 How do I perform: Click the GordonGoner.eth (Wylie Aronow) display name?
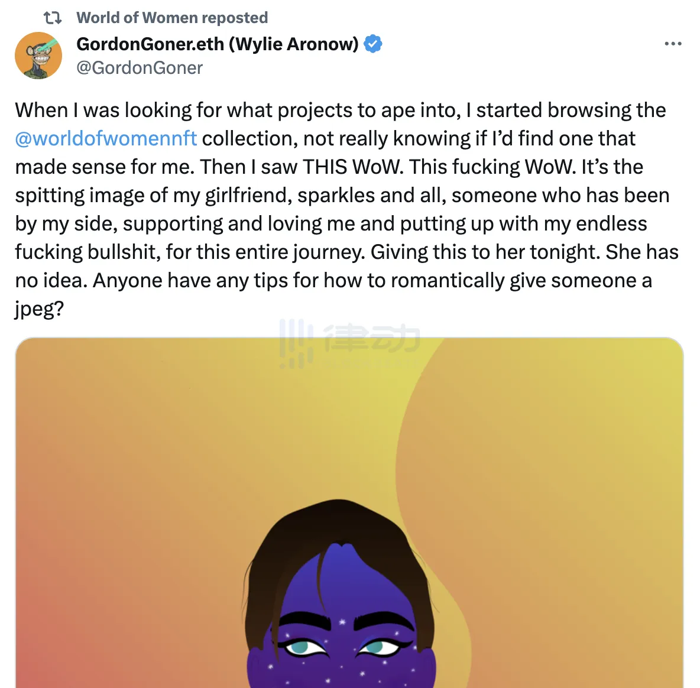(218, 44)
